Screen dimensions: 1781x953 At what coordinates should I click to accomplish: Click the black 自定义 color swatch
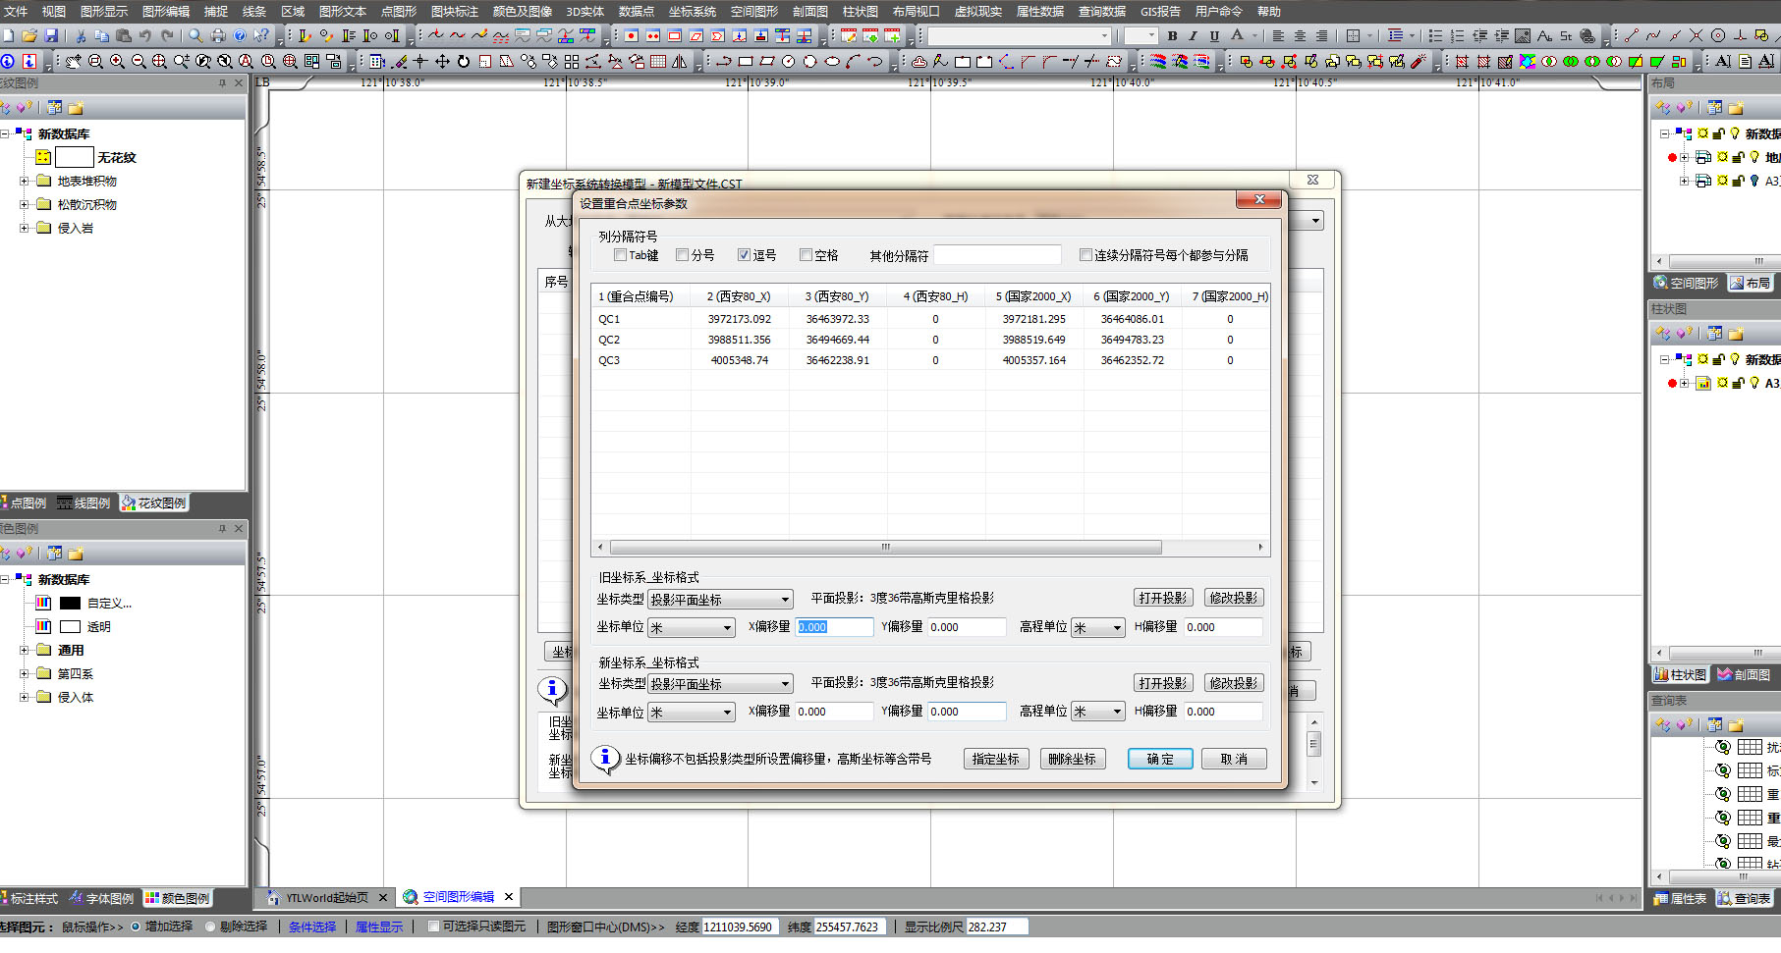[70, 603]
